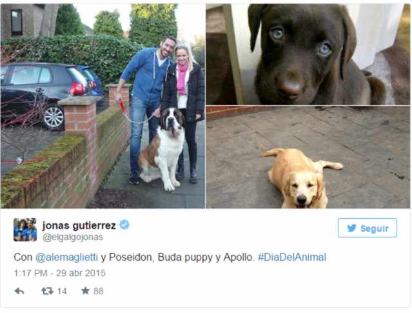Browse the #DiaDelAnimal hashtag
Image resolution: width=412 pixels, height=313 pixels.
pos(292,257)
